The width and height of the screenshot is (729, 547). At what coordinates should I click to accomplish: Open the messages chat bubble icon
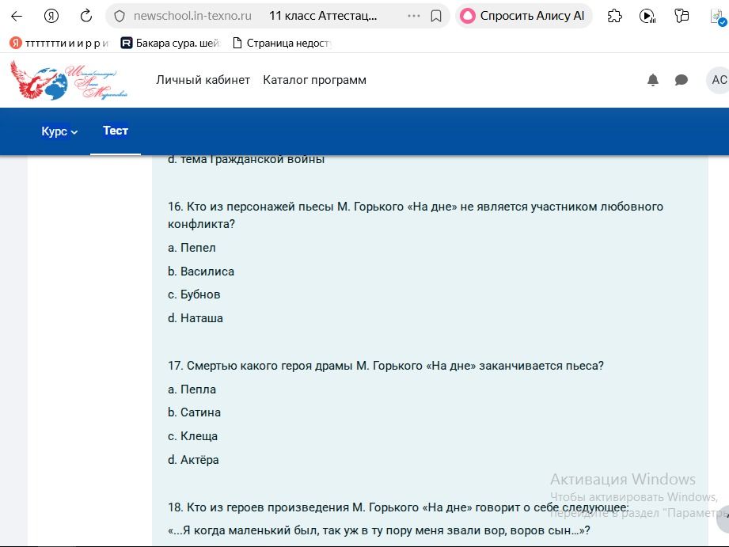(x=682, y=80)
